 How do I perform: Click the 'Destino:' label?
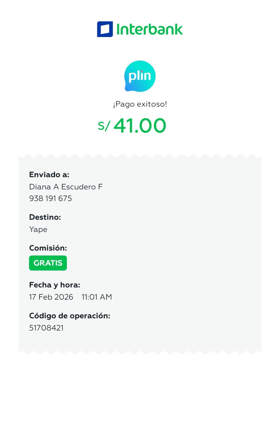[45, 217]
